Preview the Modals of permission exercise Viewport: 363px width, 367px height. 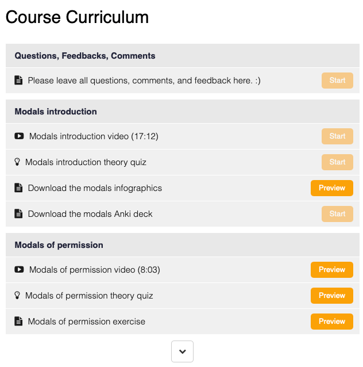coord(331,322)
